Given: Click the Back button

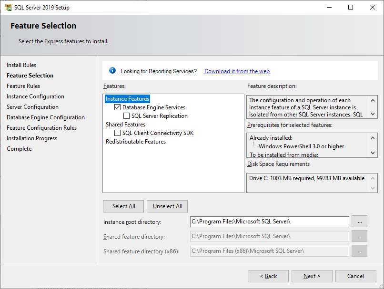Looking at the screenshot, I should click(268, 276).
